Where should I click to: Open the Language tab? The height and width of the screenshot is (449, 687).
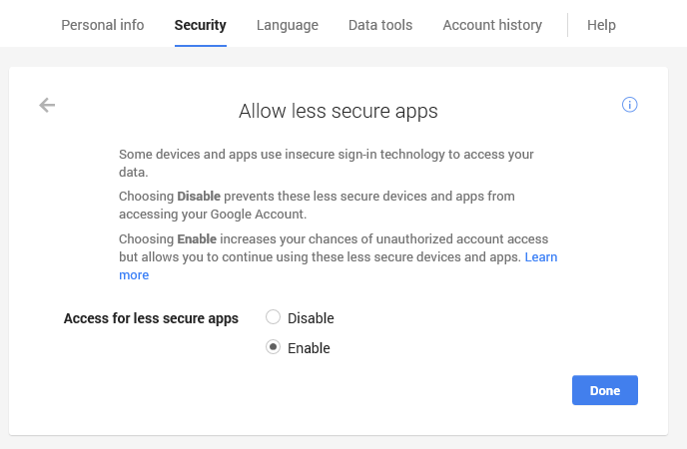[288, 25]
